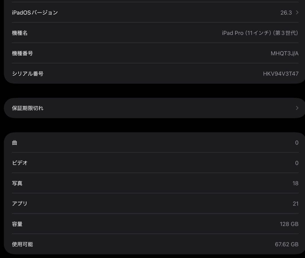Tap the ビデオ videos row
This screenshot has width=305, height=258.
click(152, 163)
